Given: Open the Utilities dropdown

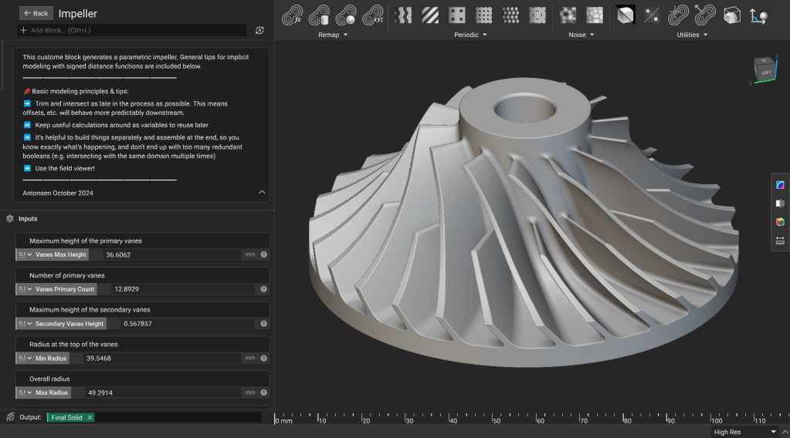Looking at the screenshot, I should [x=691, y=35].
